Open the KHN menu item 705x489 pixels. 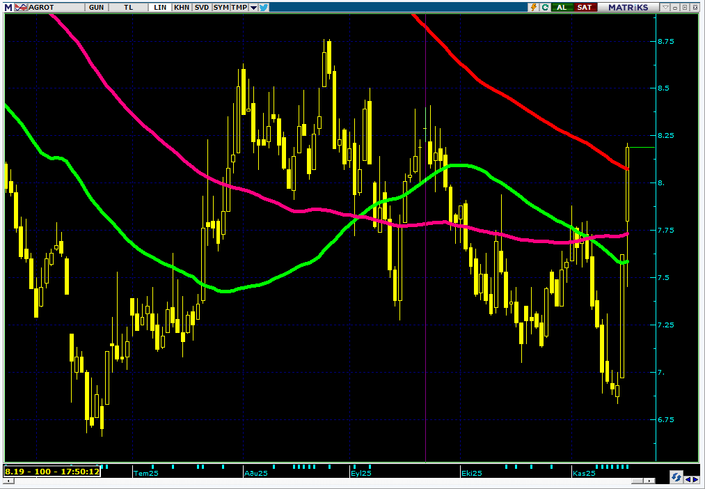click(x=182, y=7)
